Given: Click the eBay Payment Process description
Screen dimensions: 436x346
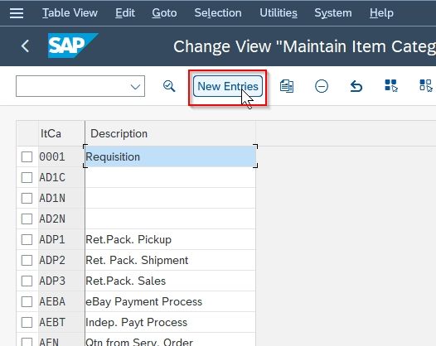Looking at the screenshot, I should (x=170, y=301).
